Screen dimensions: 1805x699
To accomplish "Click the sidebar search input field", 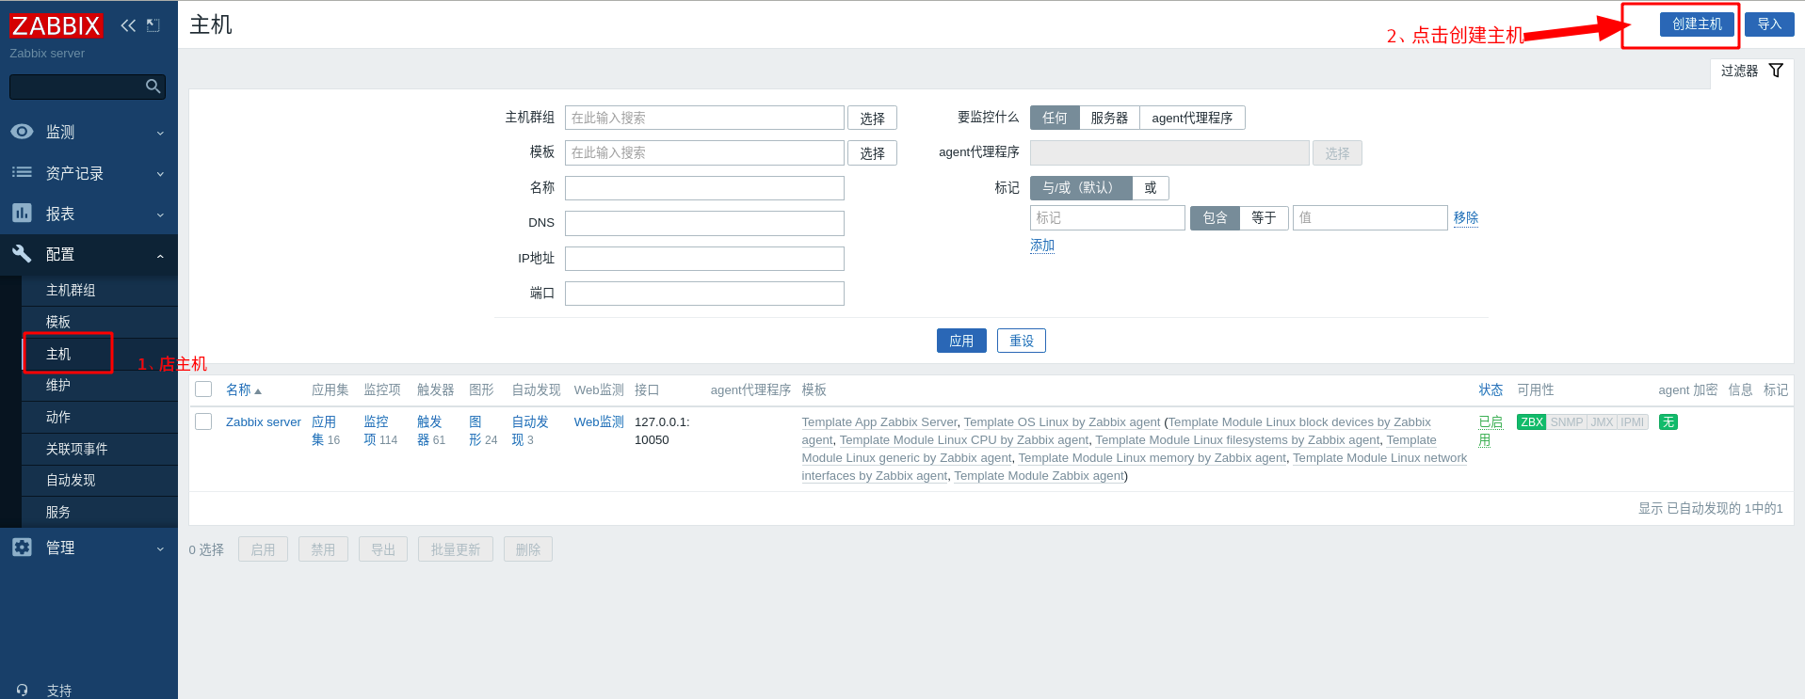I will pyautogui.click(x=77, y=87).
